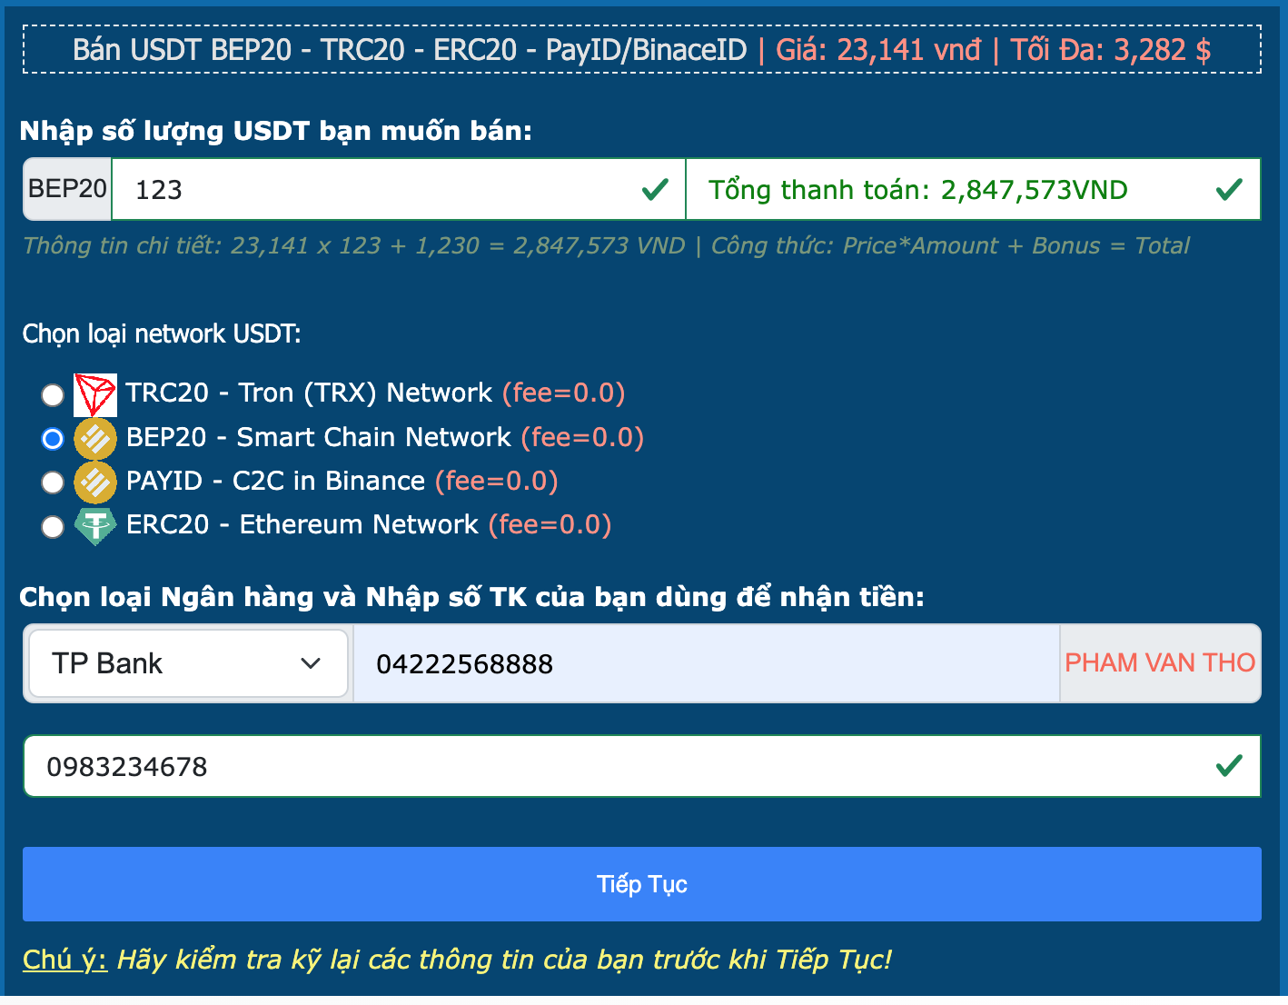Click the account holder name PHAM VAN THO
Screen dimensions: 1288x1005
click(1160, 663)
